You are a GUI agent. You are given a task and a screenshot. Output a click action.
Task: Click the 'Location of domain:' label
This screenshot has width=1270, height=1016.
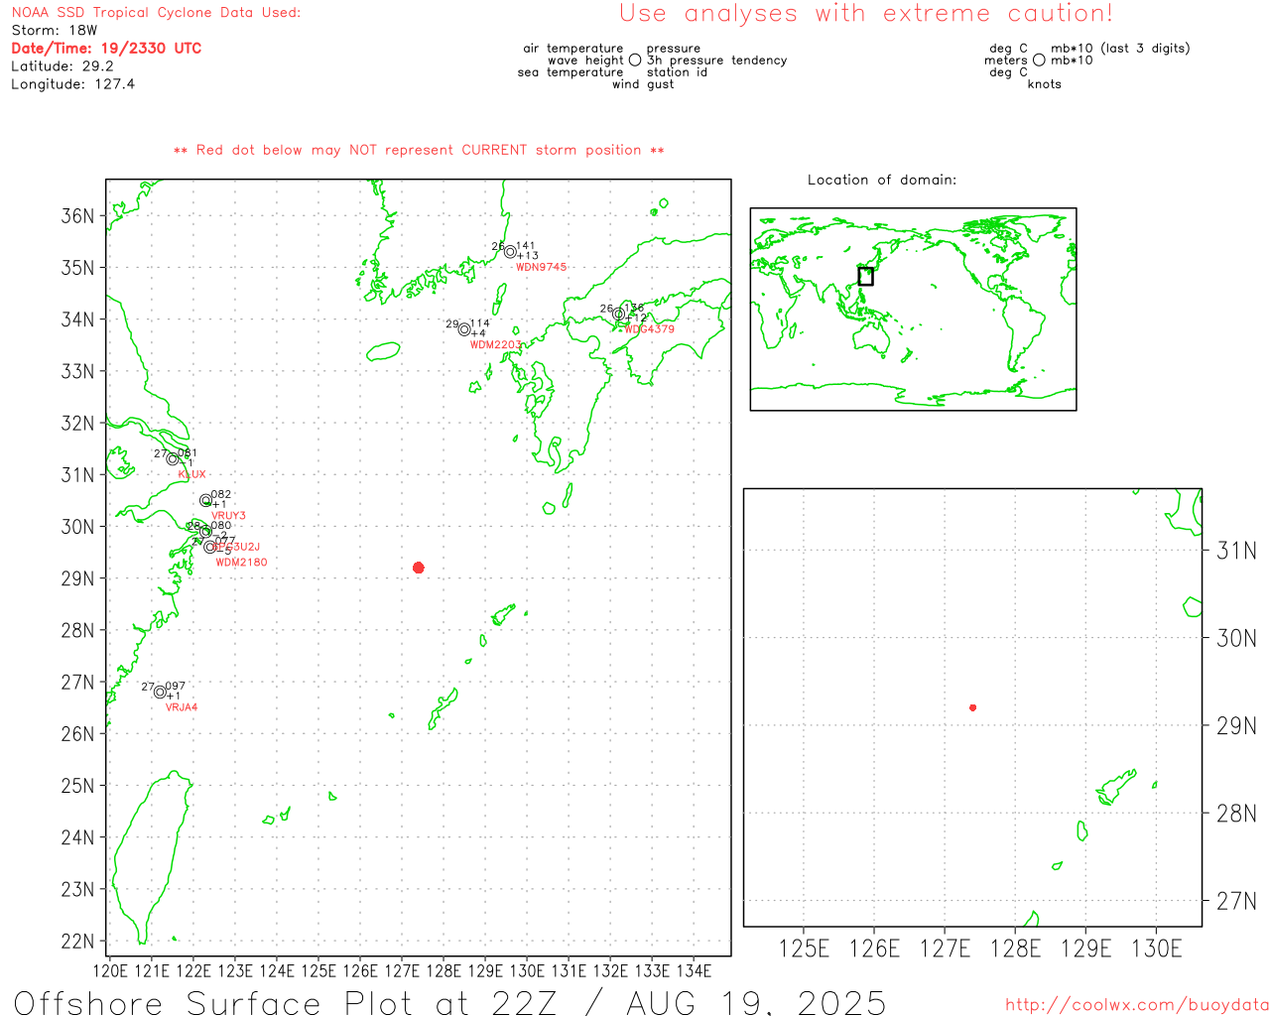[x=882, y=180]
